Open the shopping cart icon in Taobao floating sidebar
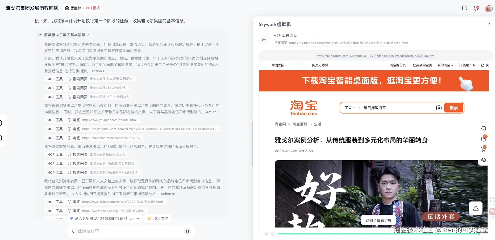 pyautogui.click(x=484, y=149)
